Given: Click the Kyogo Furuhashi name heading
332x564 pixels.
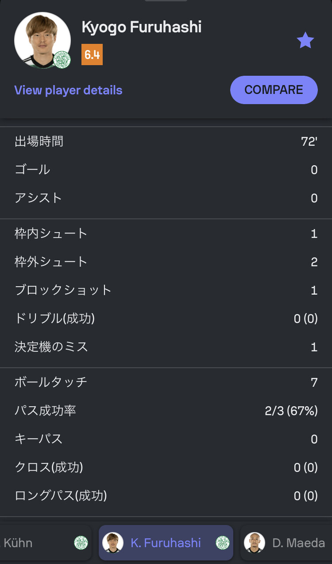Looking at the screenshot, I should tap(142, 27).
